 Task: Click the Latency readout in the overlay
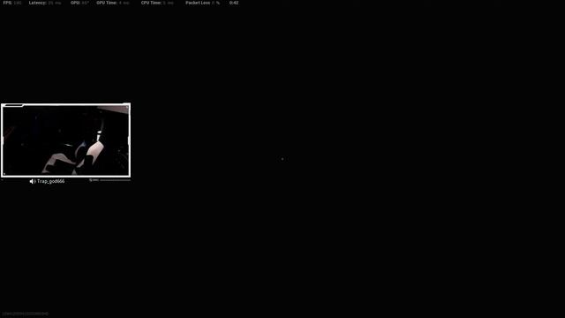click(45, 3)
